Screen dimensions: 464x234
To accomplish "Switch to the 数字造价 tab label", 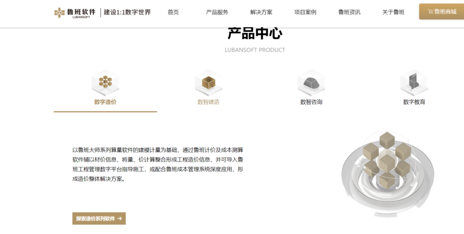I will click(105, 102).
